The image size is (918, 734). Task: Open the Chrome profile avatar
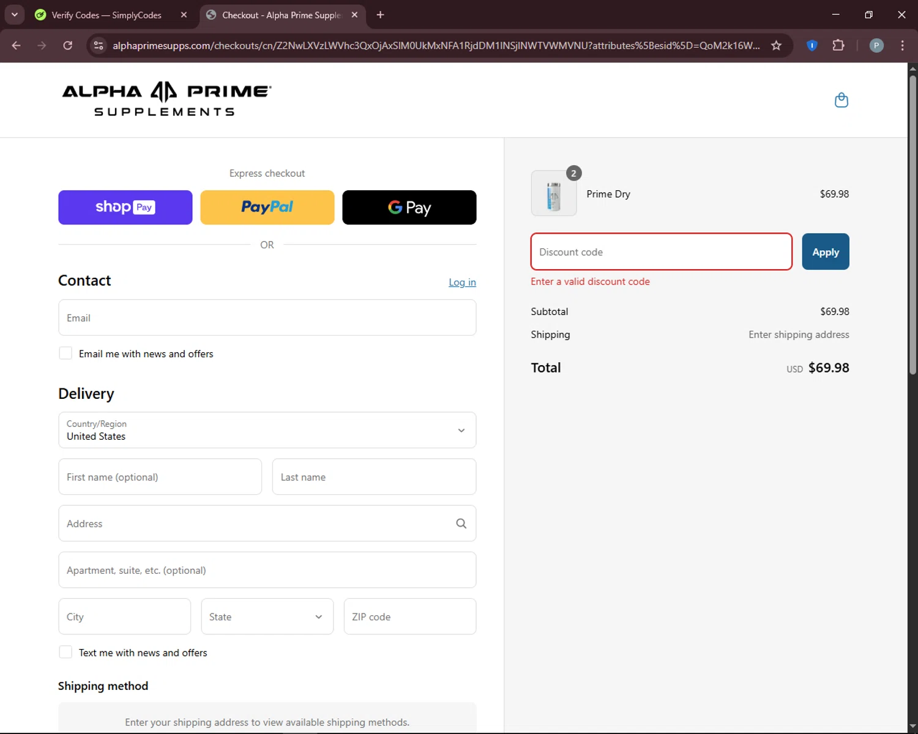[x=876, y=45]
